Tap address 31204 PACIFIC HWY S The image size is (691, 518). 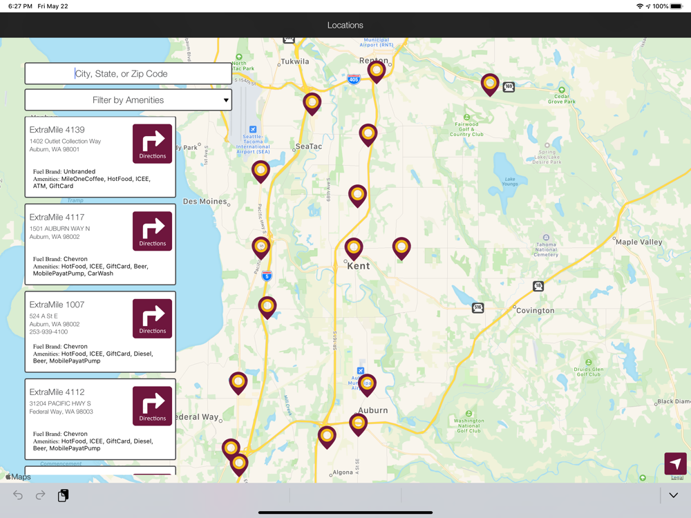[x=60, y=403]
